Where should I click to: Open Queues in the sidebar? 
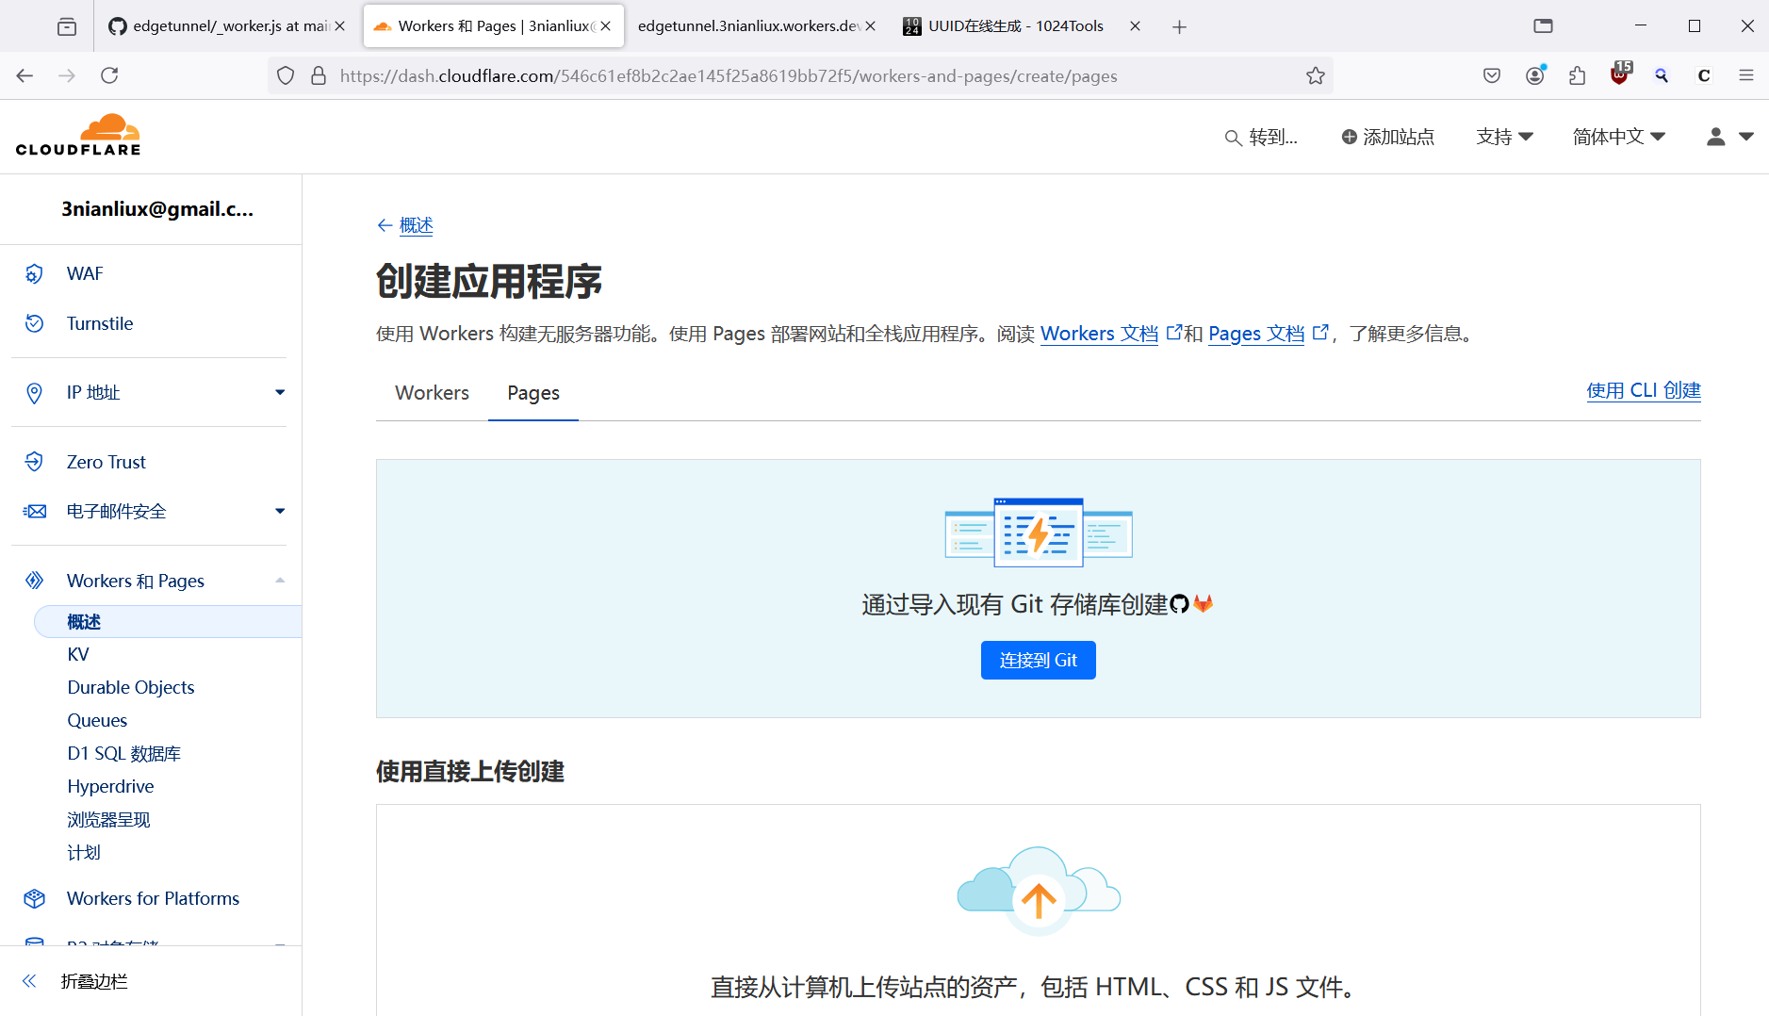coord(97,721)
